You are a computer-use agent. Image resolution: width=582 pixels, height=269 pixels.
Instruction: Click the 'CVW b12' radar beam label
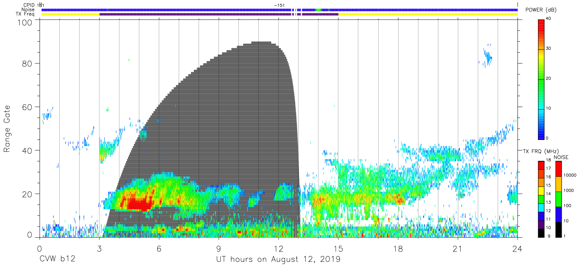pyautogui.click(x=57, y=260)
